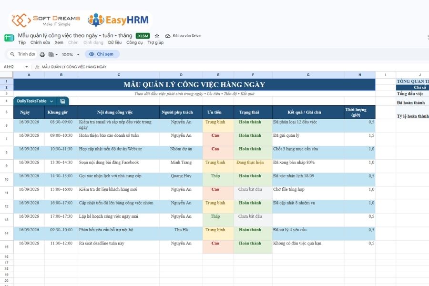429x286 pixels.
Task: Expand the DailyTasksTable chevron menu
Action: click(x=51, y=101)
